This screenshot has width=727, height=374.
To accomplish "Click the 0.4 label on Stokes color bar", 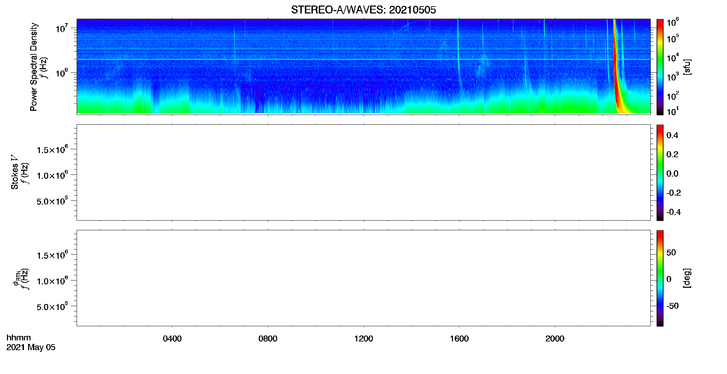I will 672,135.
